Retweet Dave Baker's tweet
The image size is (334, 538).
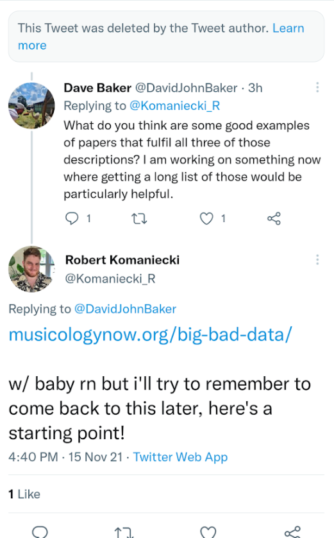tap(139, 218)
